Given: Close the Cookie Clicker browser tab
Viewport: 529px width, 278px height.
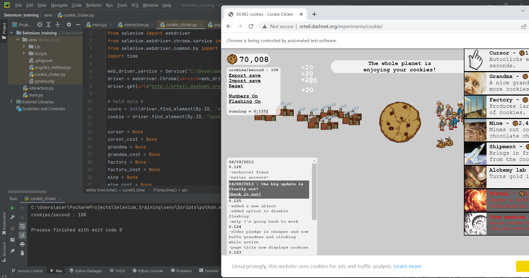Looking at the screenshot, I should click(x=301, y=14).
